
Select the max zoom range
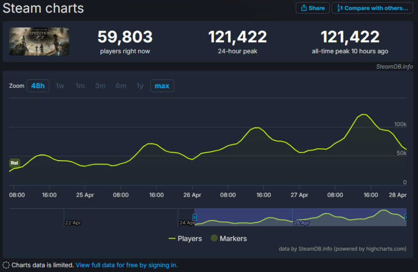(x=162, y=86)
